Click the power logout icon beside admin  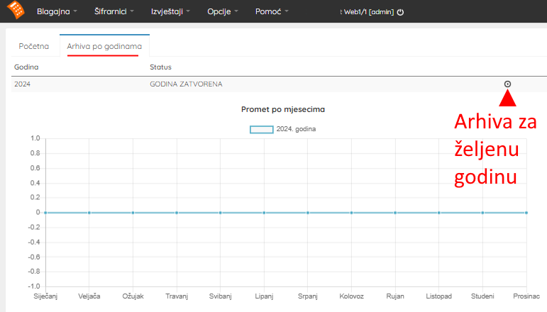pyautogui.click(x=400, y=12)
